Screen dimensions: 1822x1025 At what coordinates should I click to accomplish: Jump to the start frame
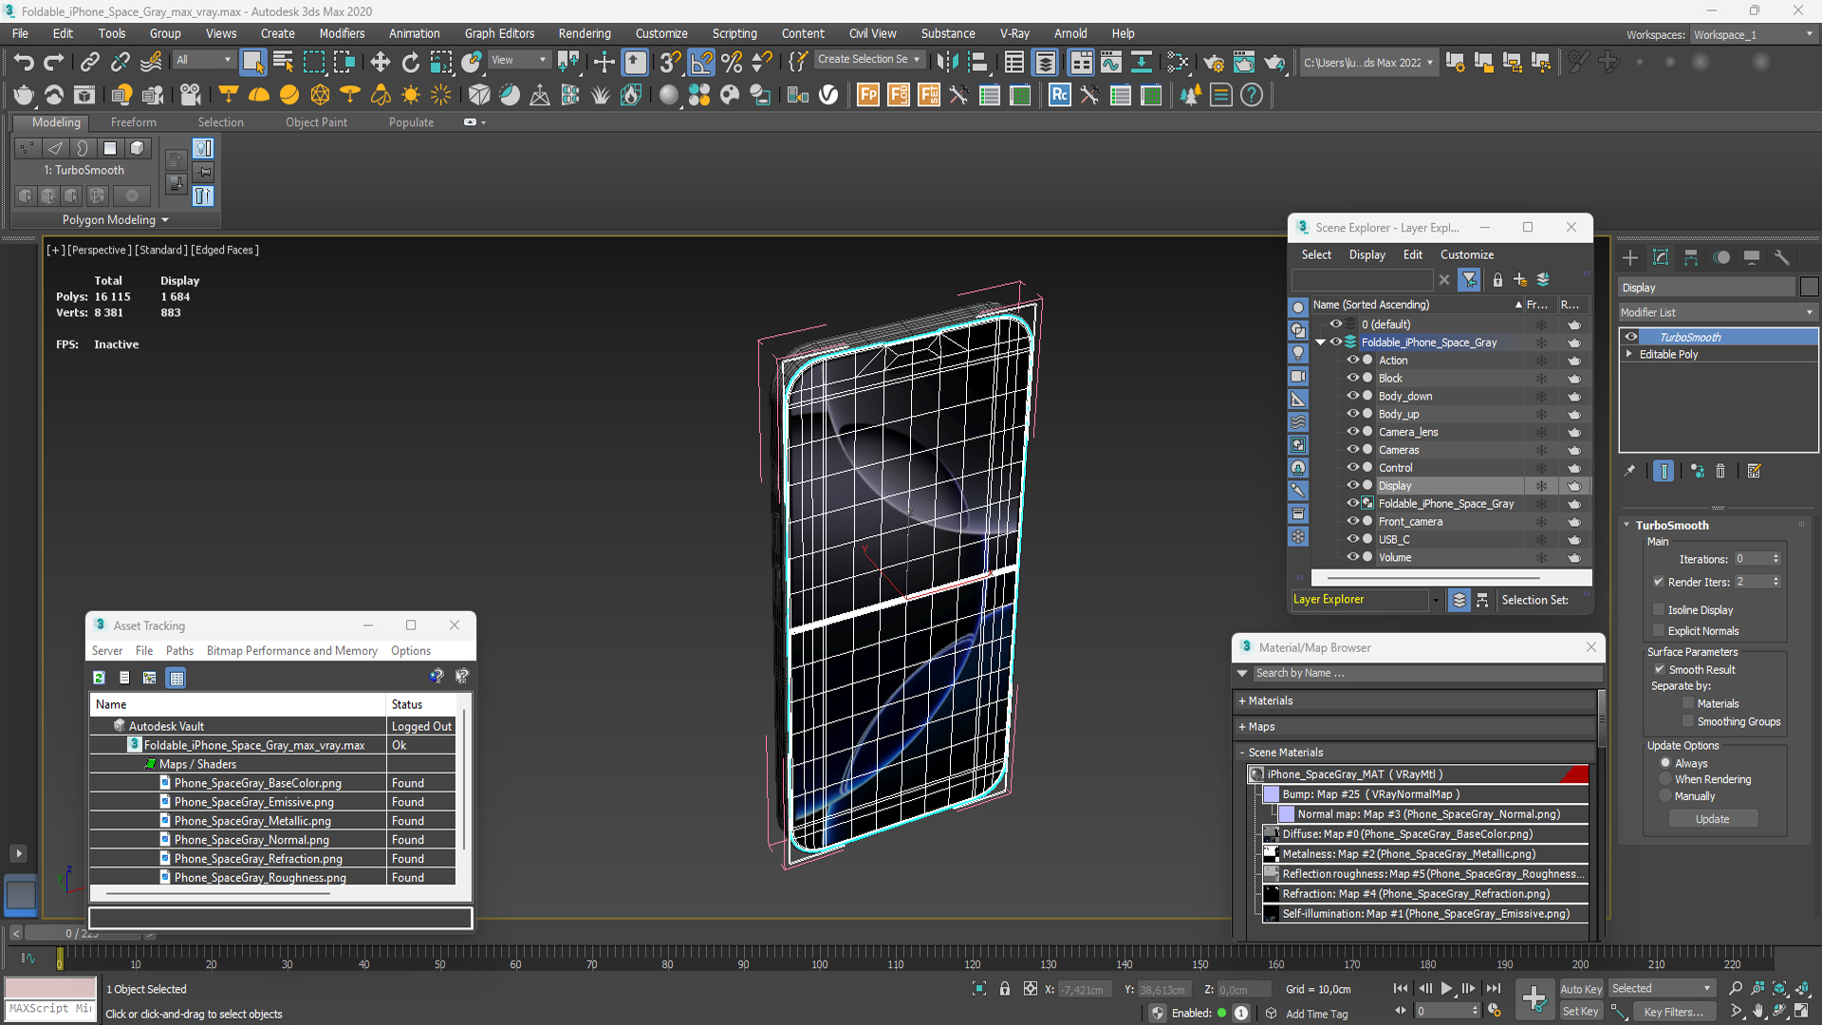point(1401,989)
